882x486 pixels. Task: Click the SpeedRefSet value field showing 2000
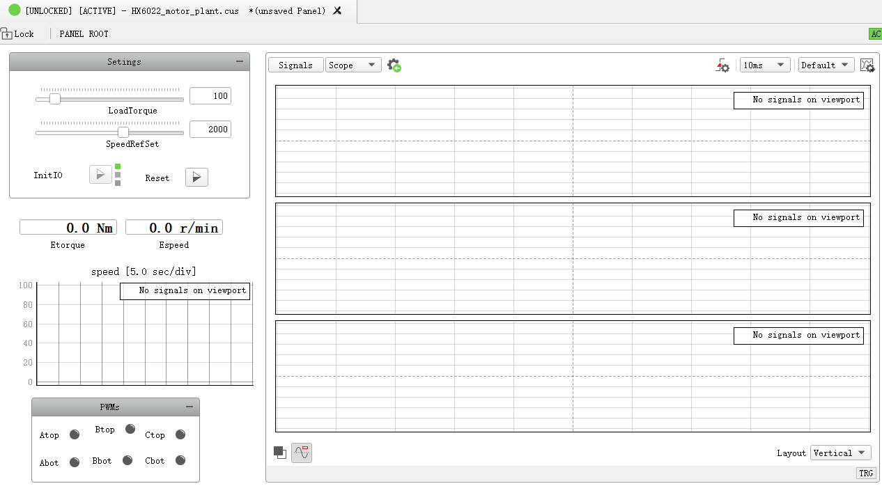click(x=210, y=130)
